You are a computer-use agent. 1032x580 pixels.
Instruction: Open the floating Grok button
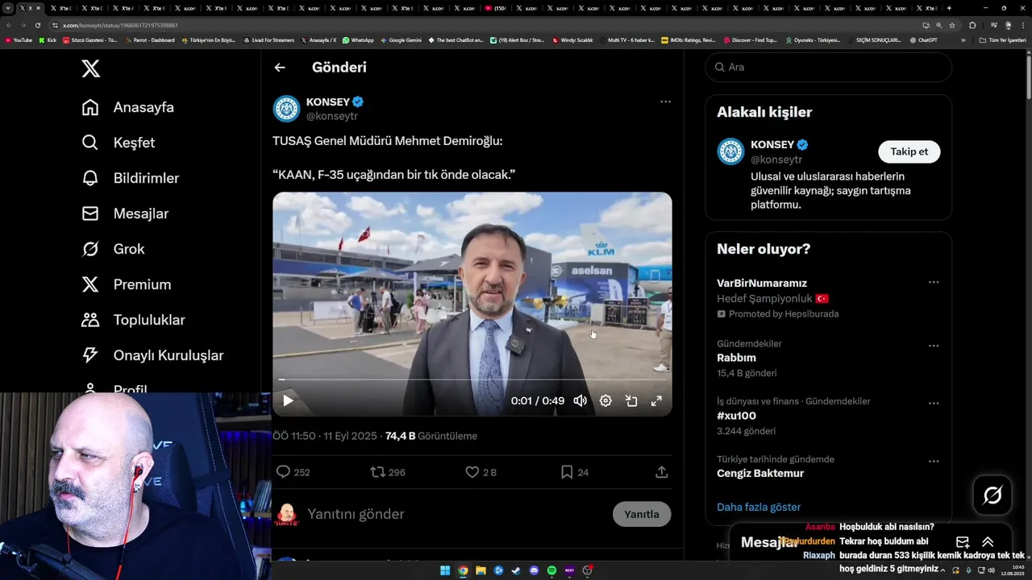(992, 495)
